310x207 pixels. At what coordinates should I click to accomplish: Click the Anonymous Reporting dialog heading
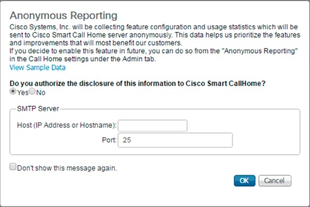pyautogui.click(x=63, y=16)
